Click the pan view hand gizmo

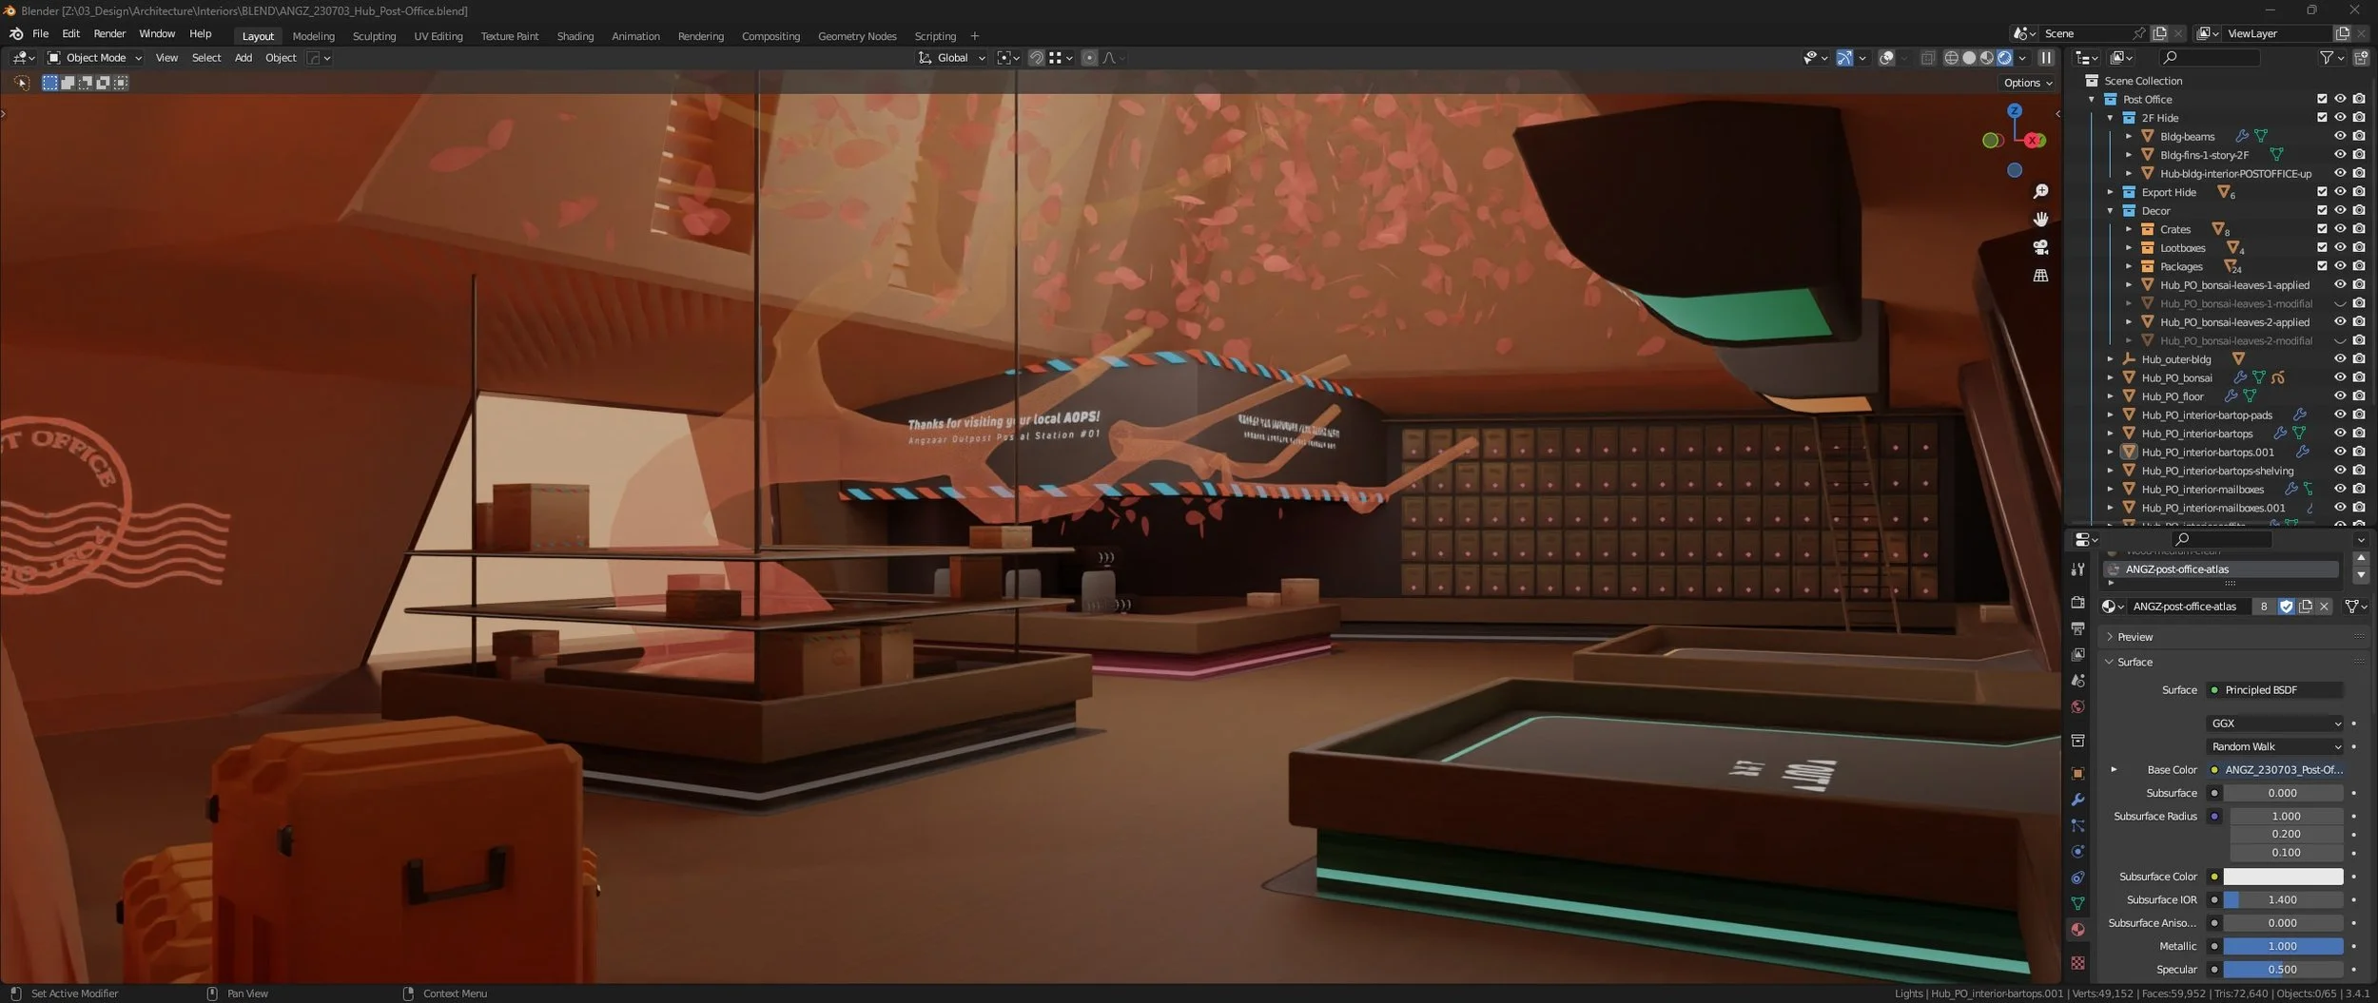tap(2040, 220)
